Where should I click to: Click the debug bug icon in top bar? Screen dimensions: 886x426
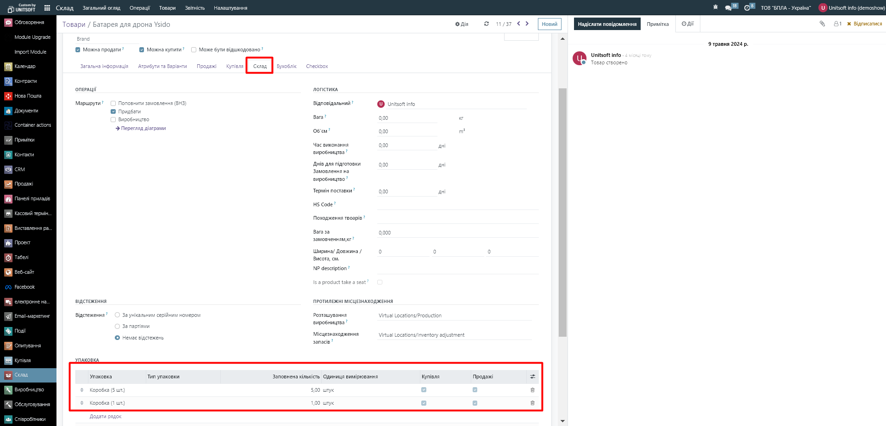click(x=715, y=7)
